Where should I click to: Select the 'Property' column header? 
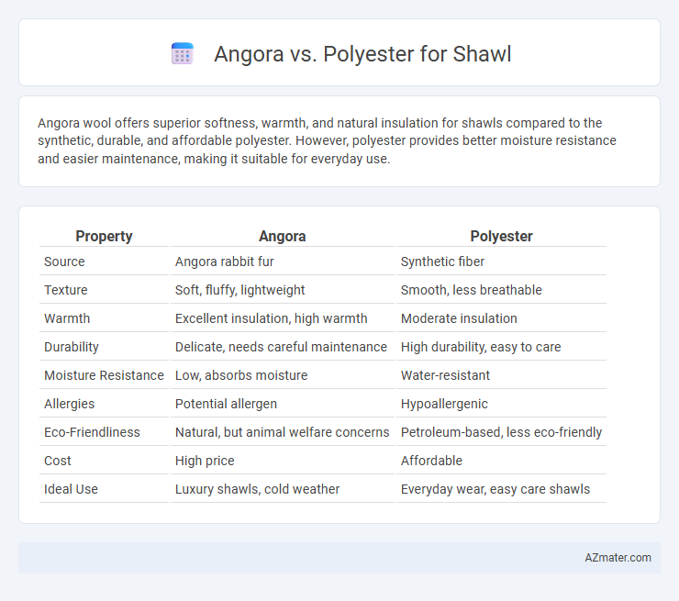[104, 236]
